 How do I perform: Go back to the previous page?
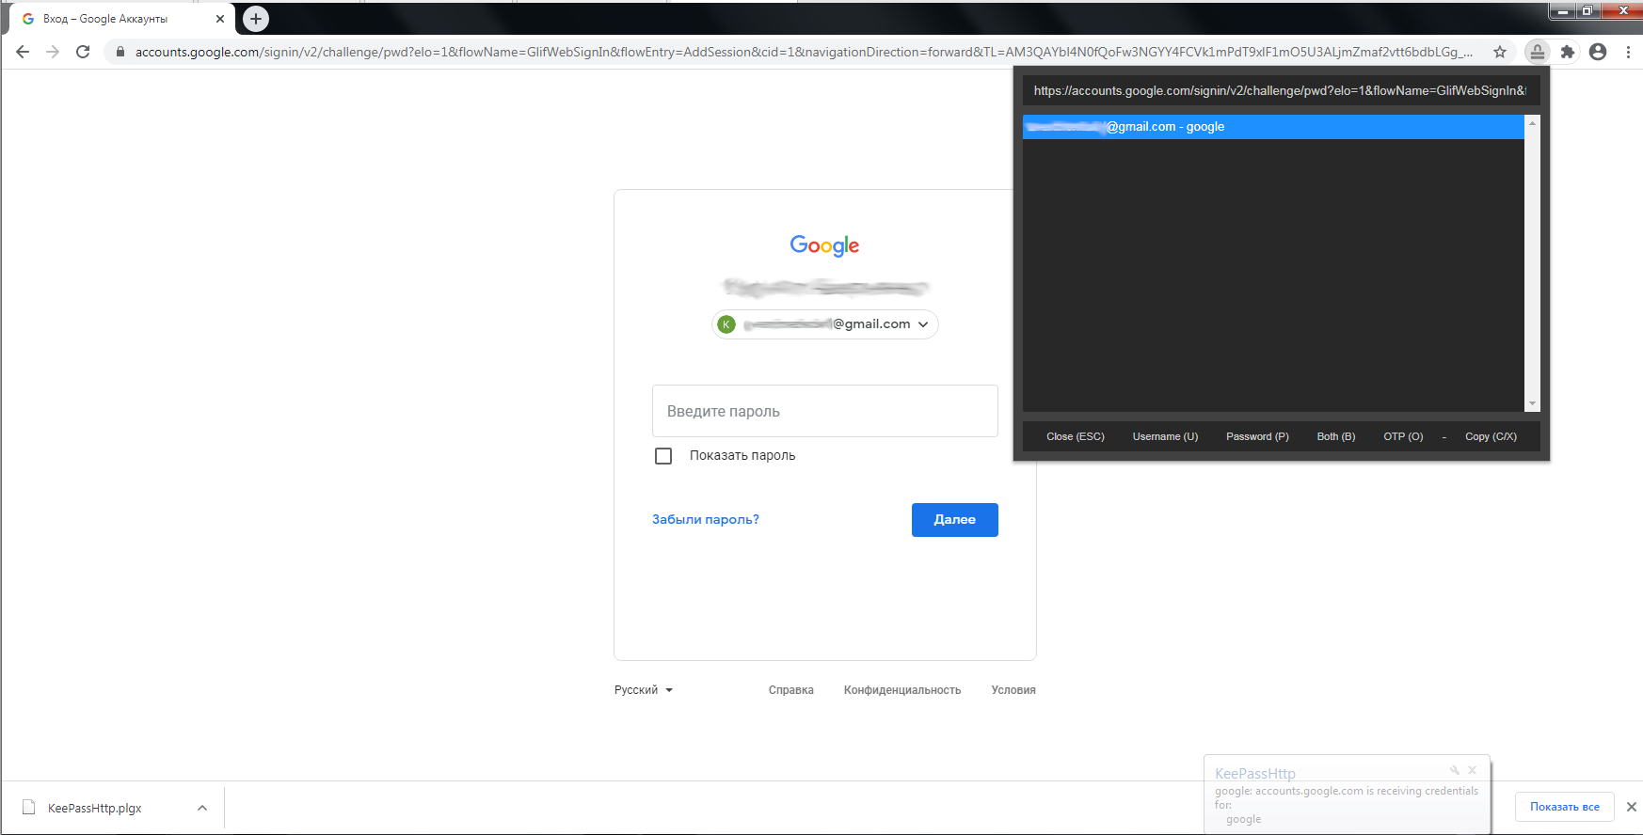coord(23,52)
